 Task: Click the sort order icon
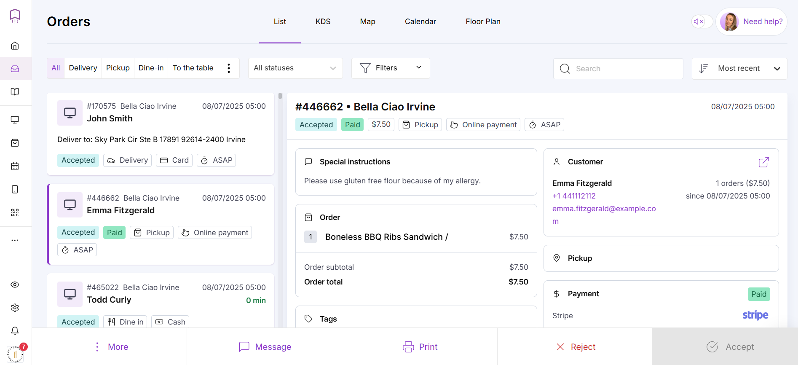(x=703, y=69)
